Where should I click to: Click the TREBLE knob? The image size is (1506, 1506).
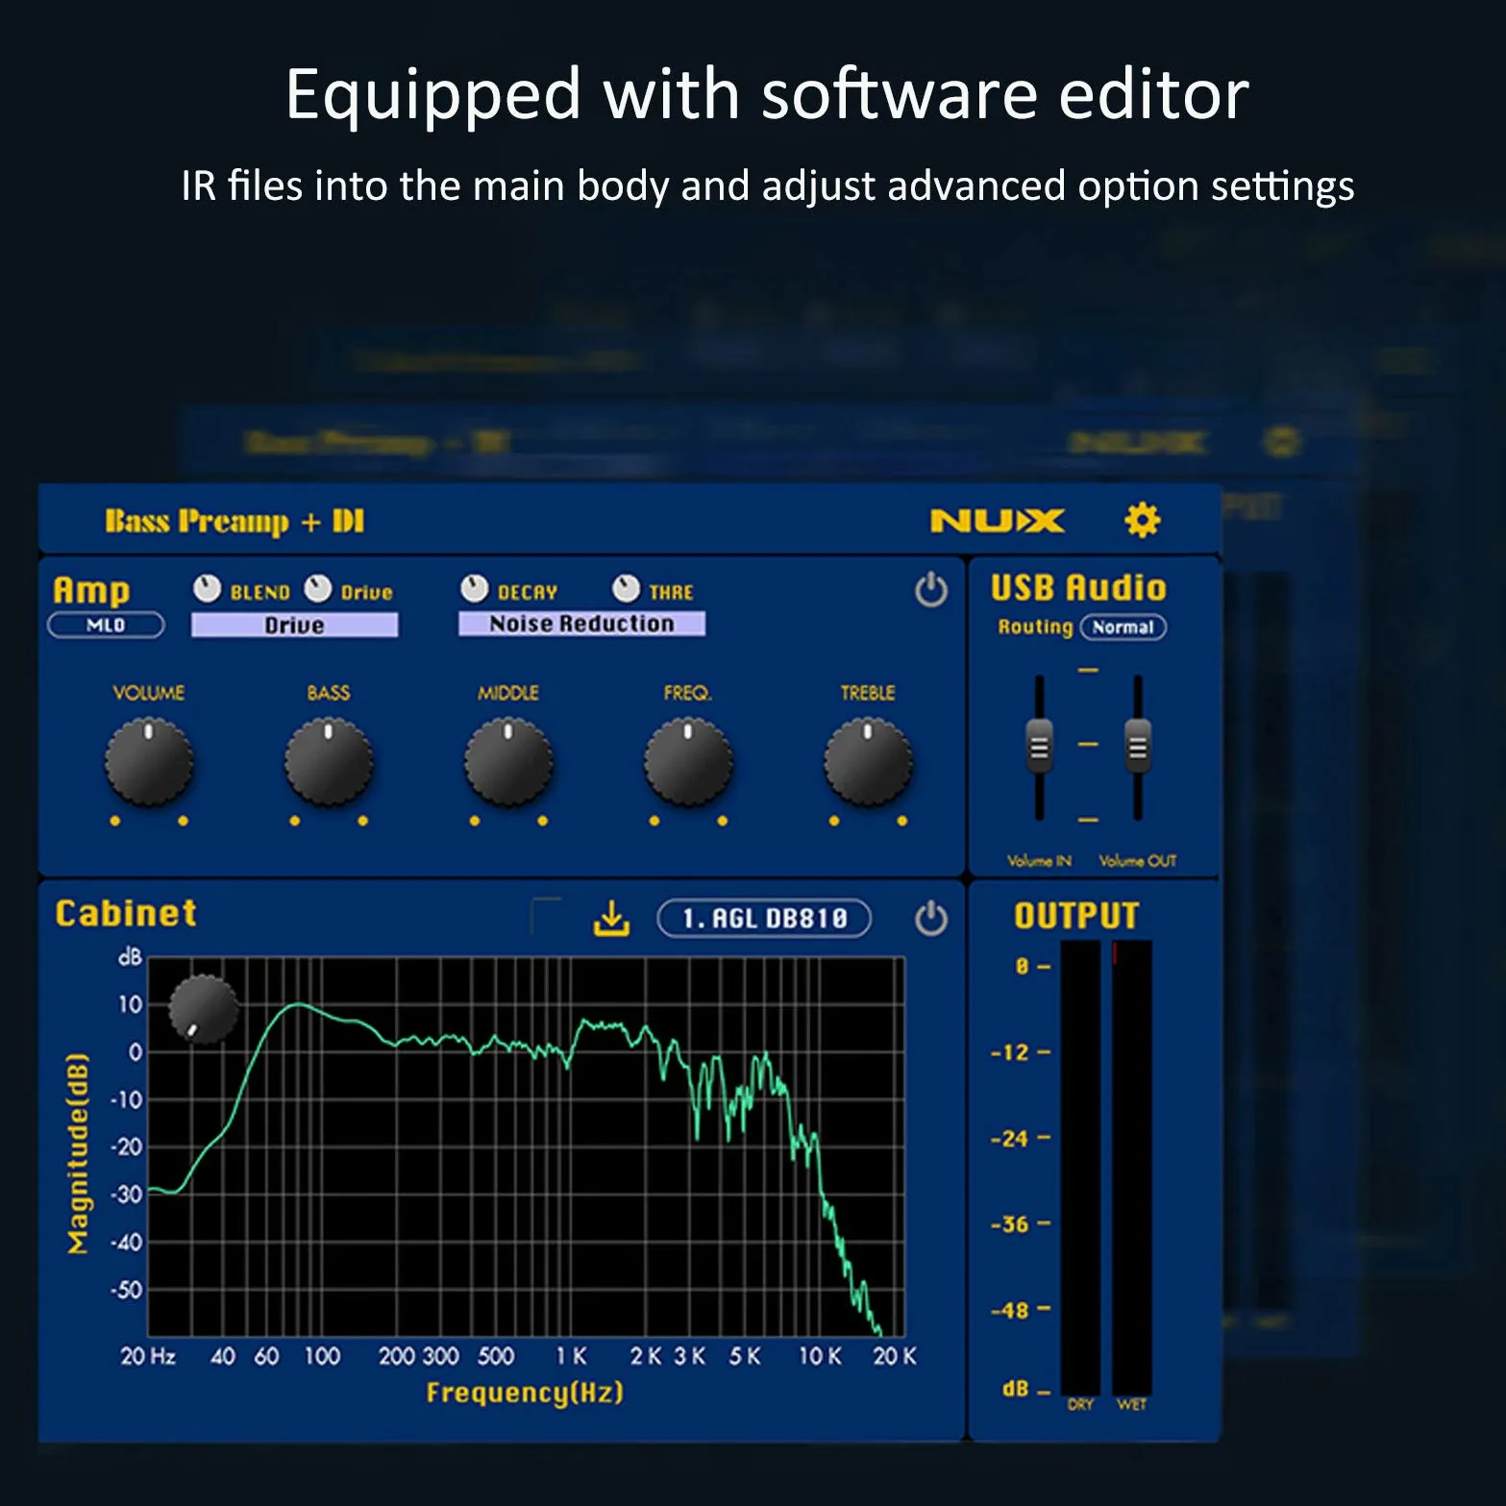[868, 763]
